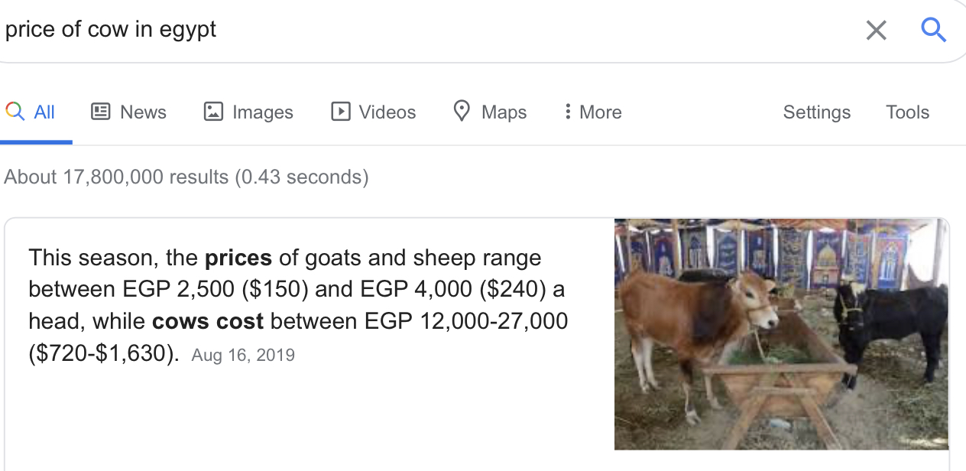Go to the Videos results tab
This screenshot has height=471, width=966.
387,112
